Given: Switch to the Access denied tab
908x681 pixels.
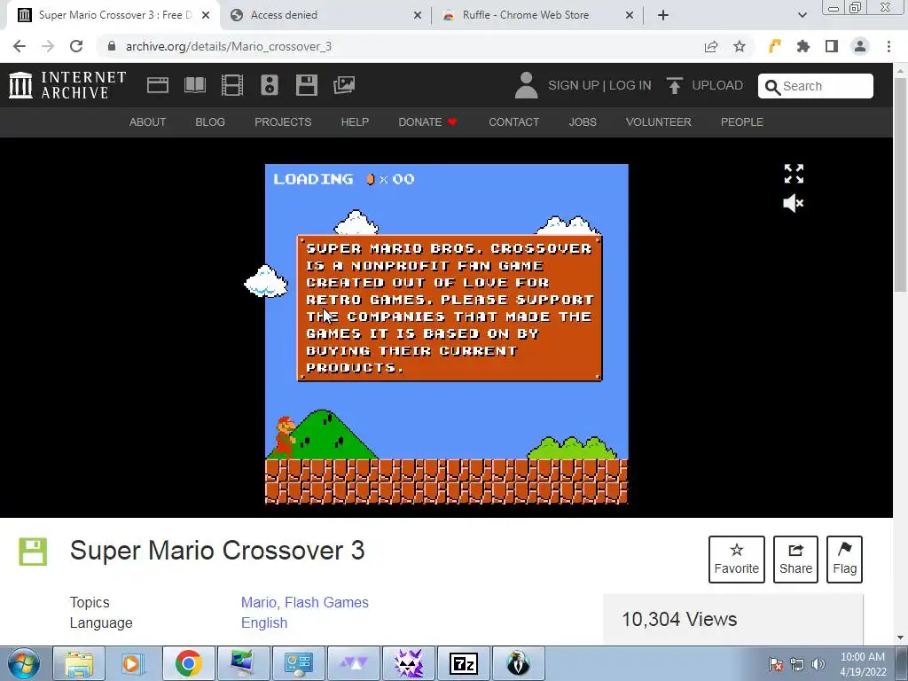Looking at the screenshot, I should 325,15.
